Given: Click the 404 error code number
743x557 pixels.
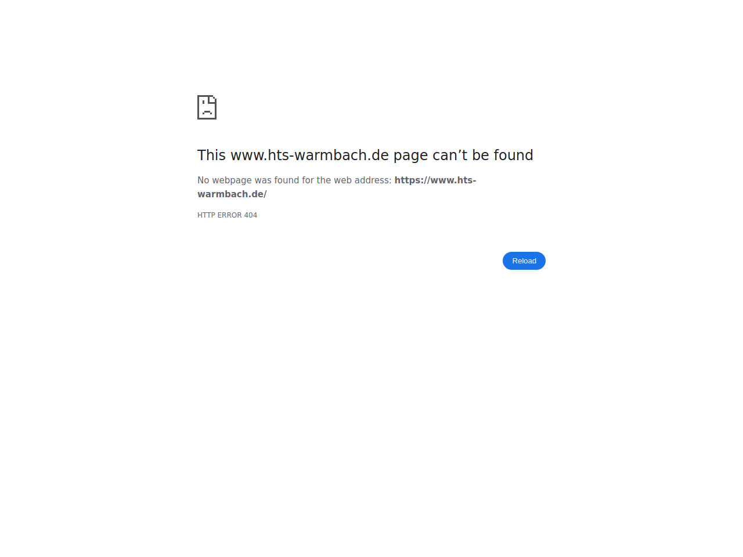Looking at the screenshot, I should coord(251,215).
